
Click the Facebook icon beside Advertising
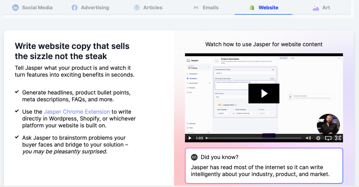[74, 8]
